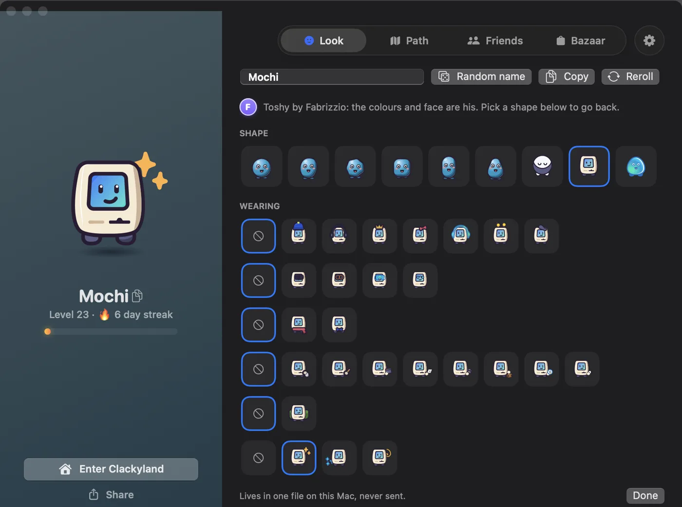Choose none in the sparkle effects row
The width and height of the screenshot is (682, 507).
coord(258,457)
